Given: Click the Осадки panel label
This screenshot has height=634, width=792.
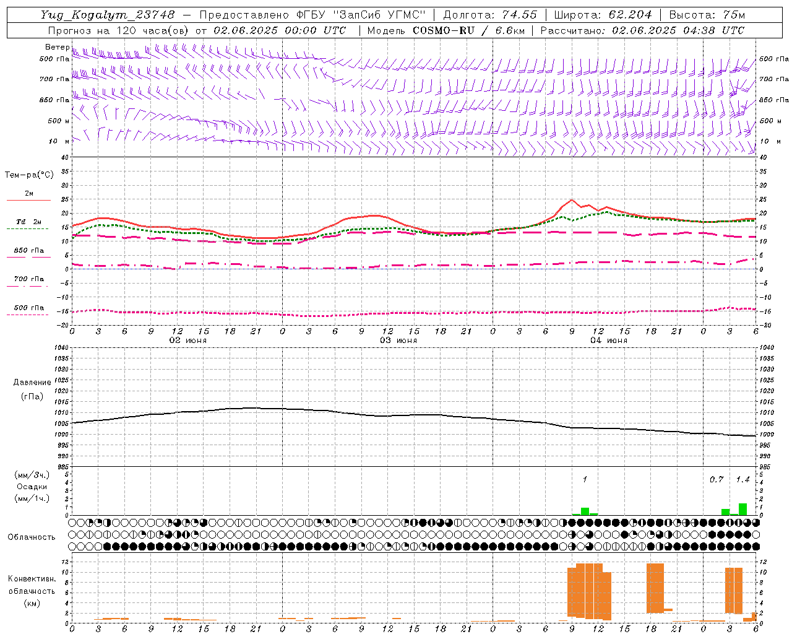Looking at the screenshot, I should pos(31,487).
